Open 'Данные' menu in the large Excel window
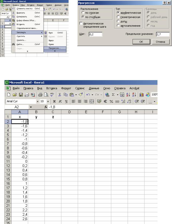Viewport: 172px width, 224px height. 94,88
